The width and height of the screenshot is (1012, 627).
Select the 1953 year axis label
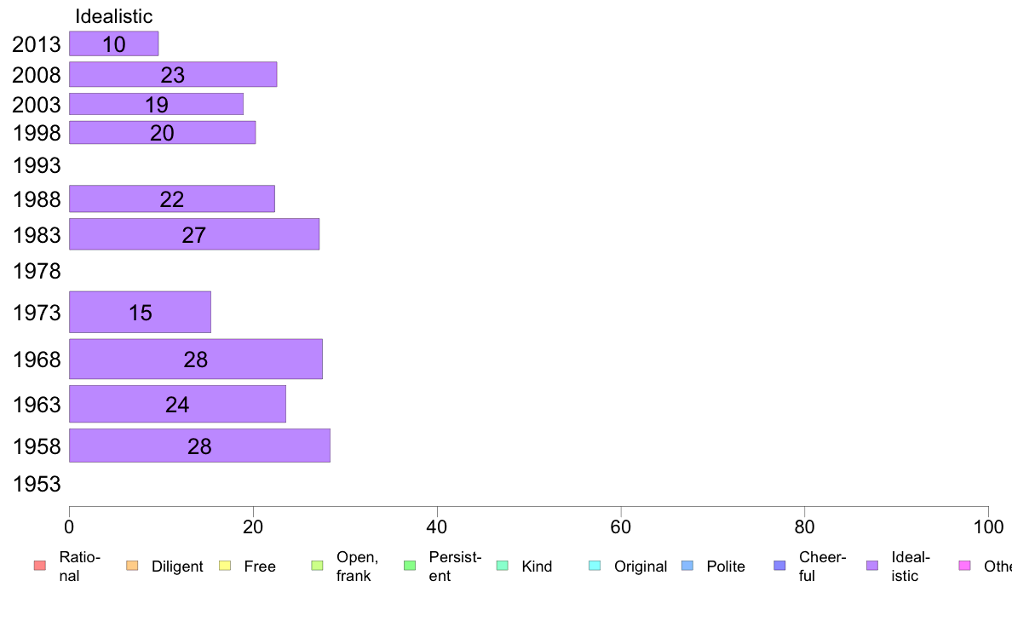37,484
